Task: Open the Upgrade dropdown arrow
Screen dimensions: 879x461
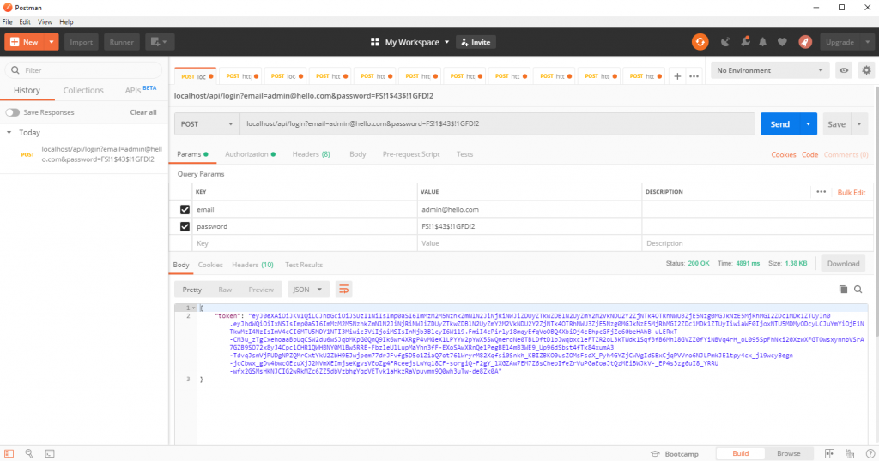Action: point(867,42)
